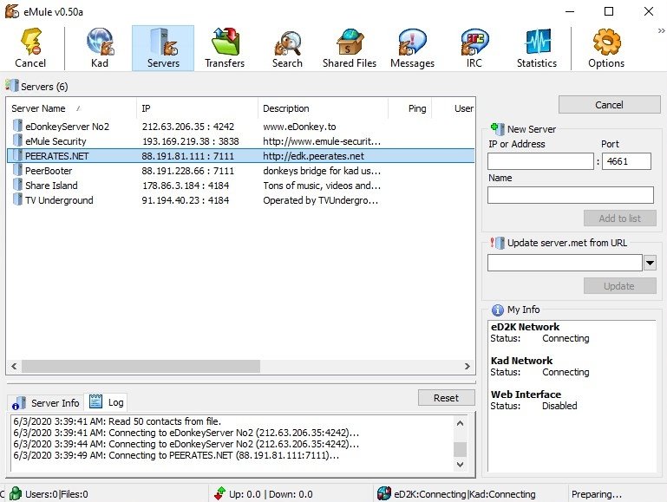The image size is (667, 502).
Task: Click the Update button
Action: point(620,285)
